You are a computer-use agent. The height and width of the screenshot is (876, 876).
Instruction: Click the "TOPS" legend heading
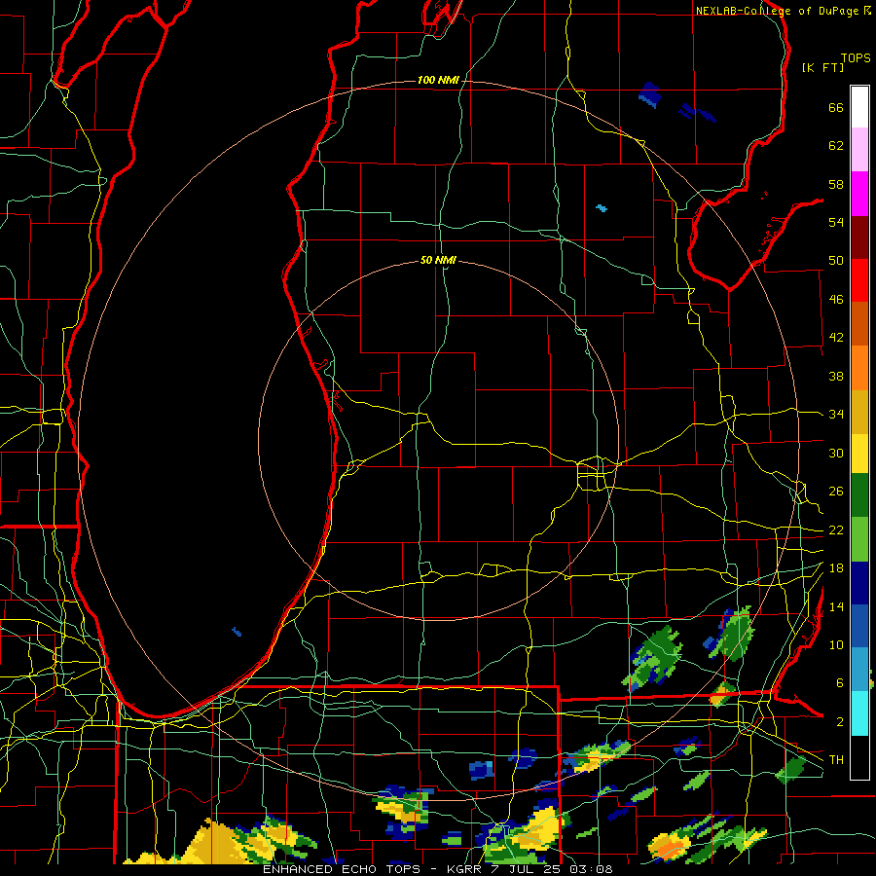(x=856, y=57)
